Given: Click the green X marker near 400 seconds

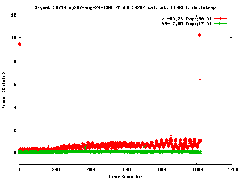Looking at the screenshot, I should coord(86,147).
